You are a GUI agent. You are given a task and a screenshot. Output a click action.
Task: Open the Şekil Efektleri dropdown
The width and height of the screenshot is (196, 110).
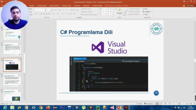tap(135, 14)
